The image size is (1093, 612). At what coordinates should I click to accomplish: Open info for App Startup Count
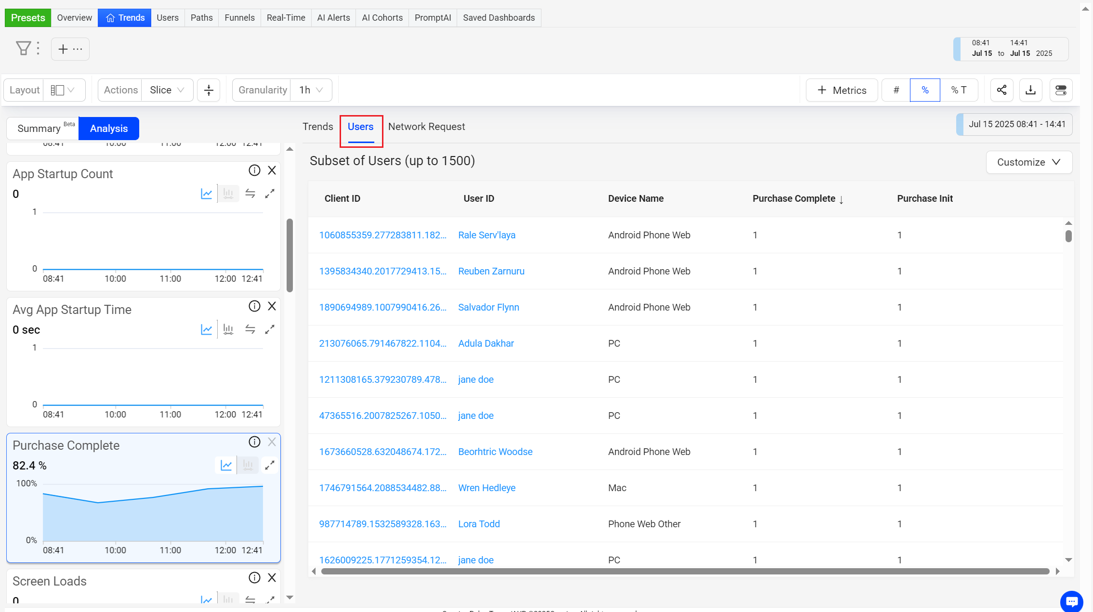coord(254,170)
